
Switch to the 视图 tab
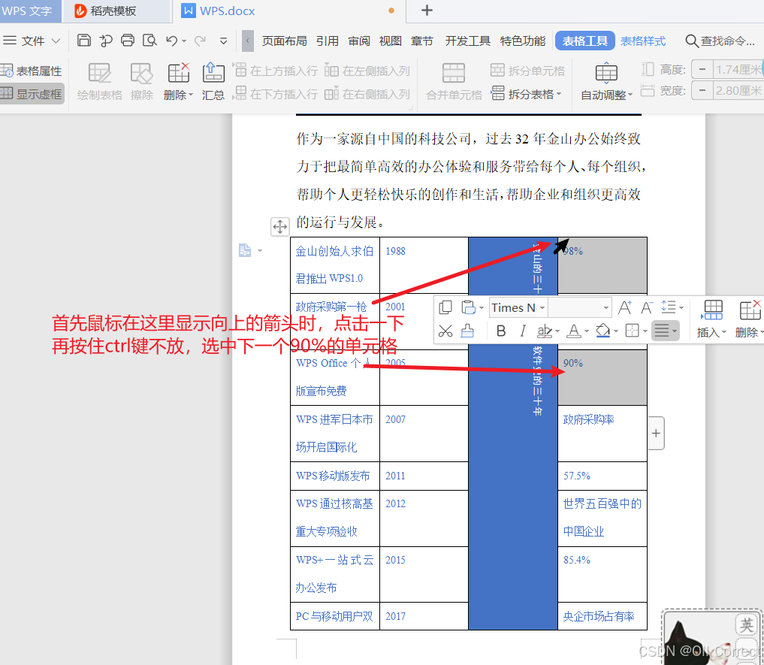[391, 41]
